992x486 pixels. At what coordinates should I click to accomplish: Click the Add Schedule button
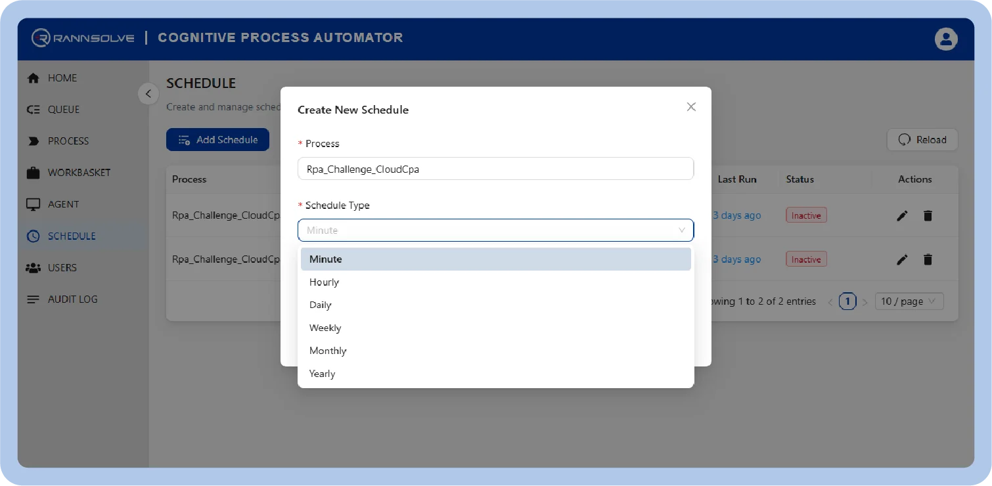coord(217,140)
